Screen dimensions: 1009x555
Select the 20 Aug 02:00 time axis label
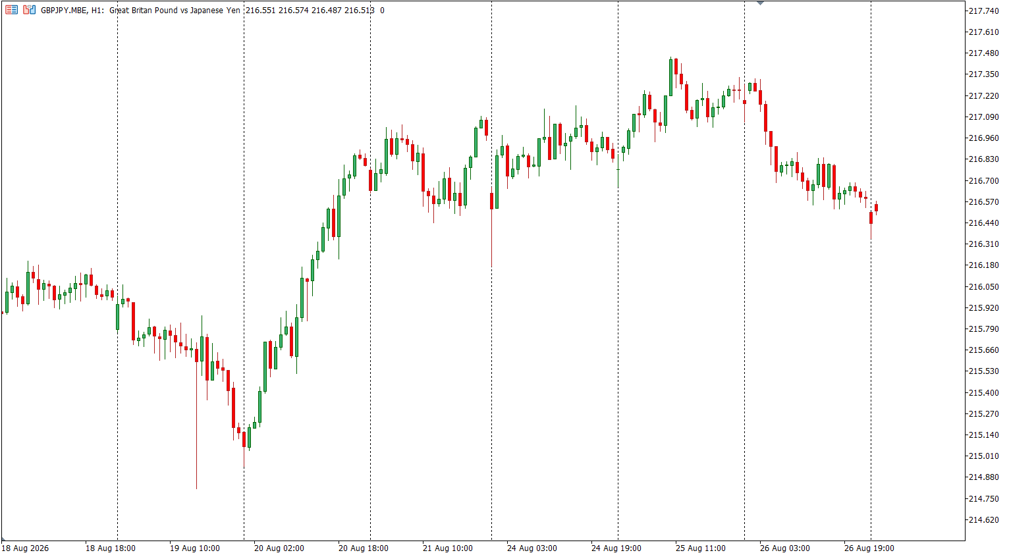click(x=279, y=548)
